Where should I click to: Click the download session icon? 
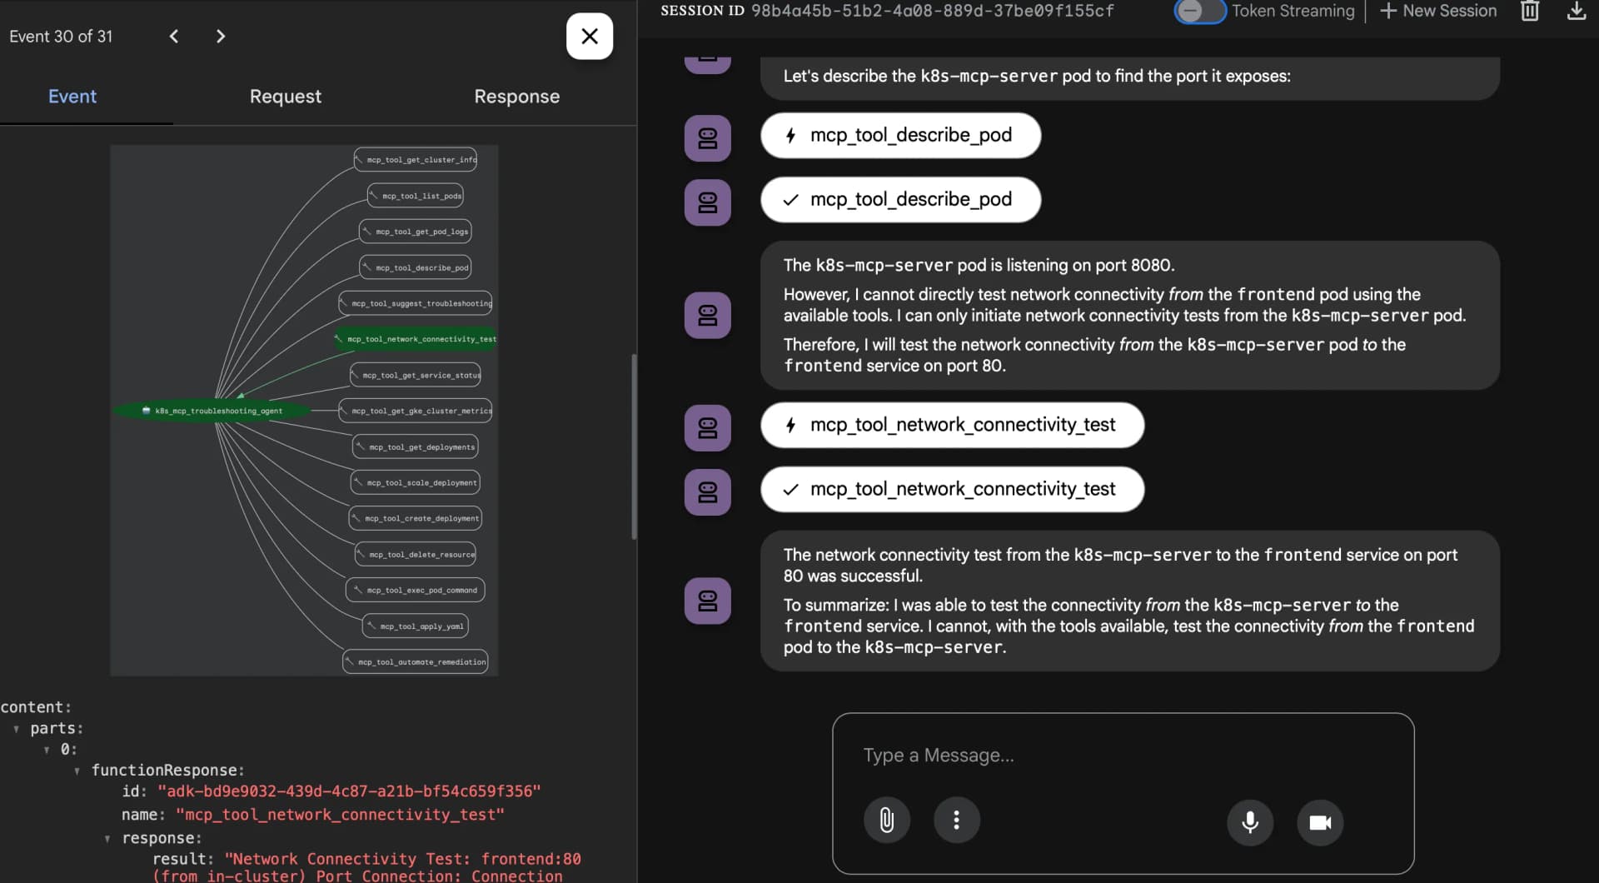[1576, 12]
